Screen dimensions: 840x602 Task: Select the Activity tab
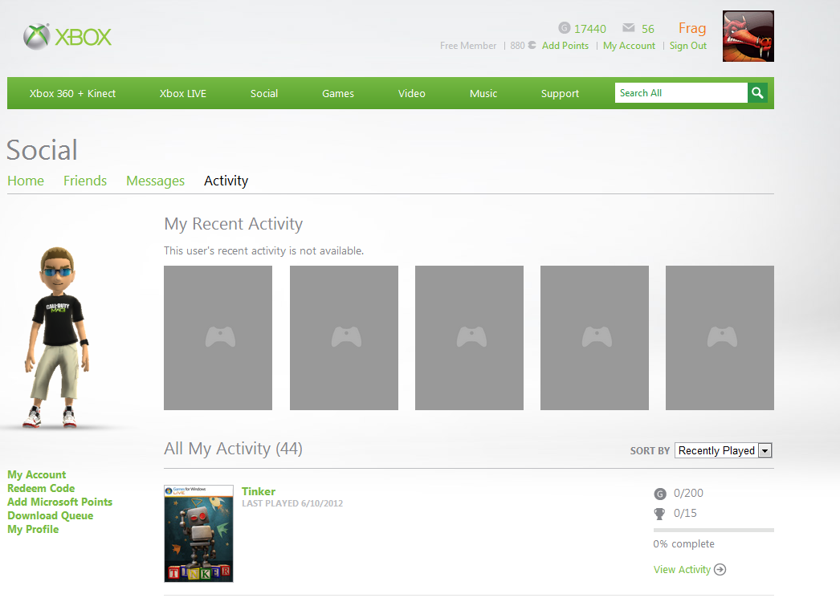tap(226, 181)
